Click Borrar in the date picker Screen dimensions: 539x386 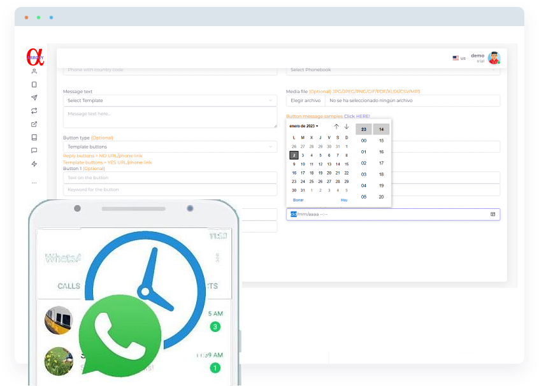298,200
